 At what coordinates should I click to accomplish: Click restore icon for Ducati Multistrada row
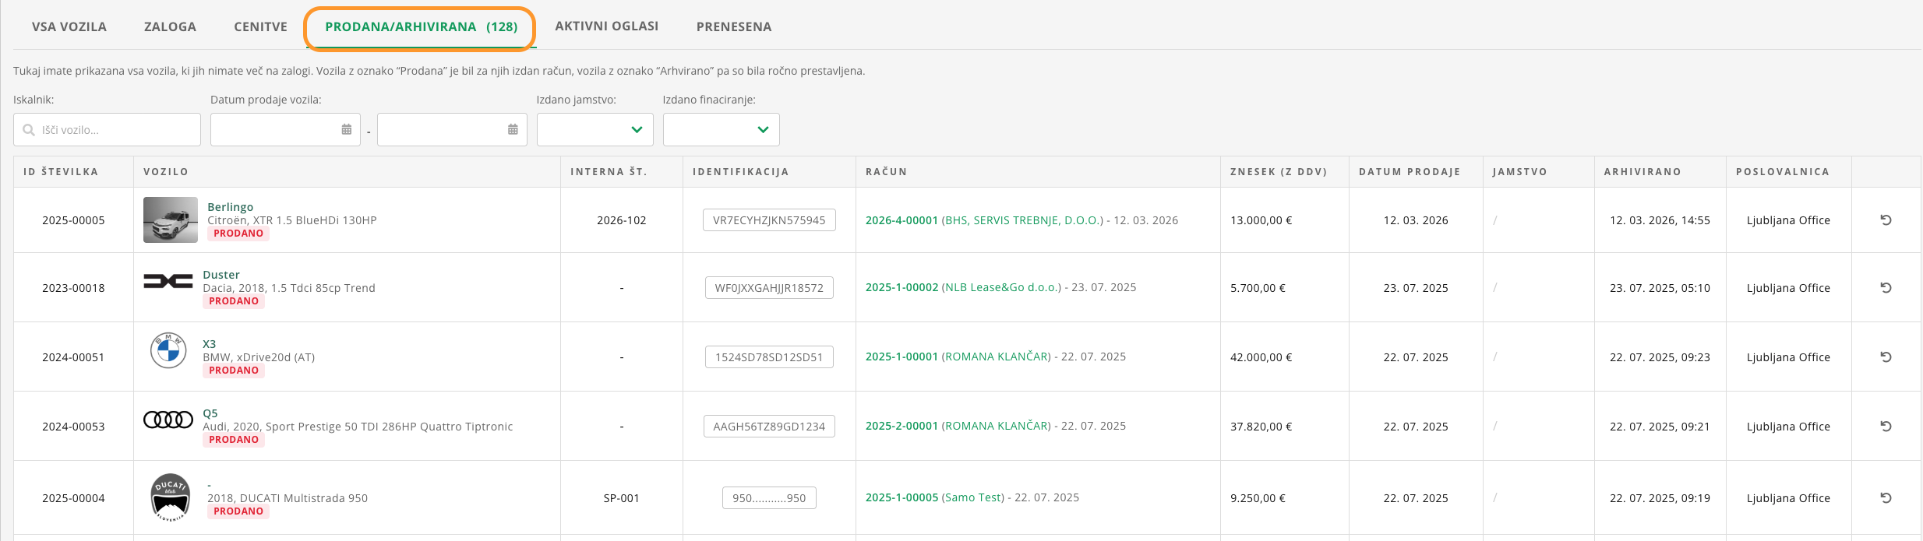coord(1886,498)
